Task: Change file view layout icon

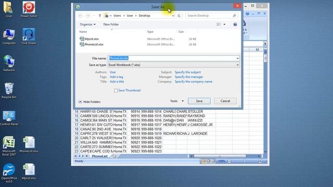Action: point(219,24)
